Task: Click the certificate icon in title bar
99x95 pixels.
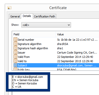Action: pyautogui.click(x=9, y=8)
